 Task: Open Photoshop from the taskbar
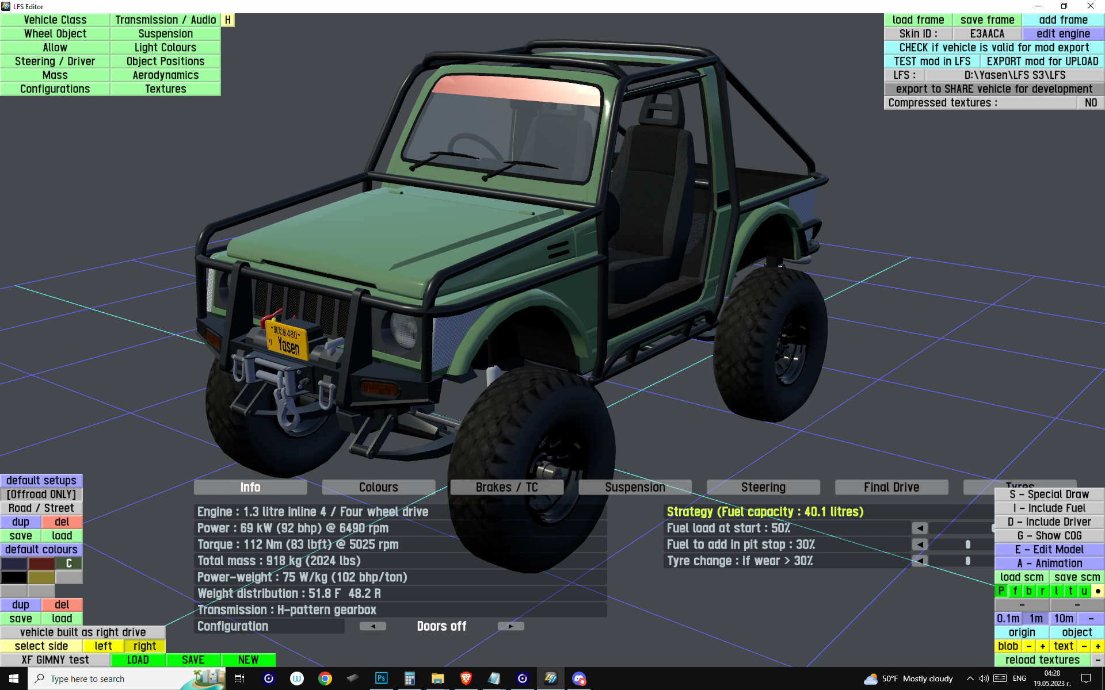click(x=381, y=678)
